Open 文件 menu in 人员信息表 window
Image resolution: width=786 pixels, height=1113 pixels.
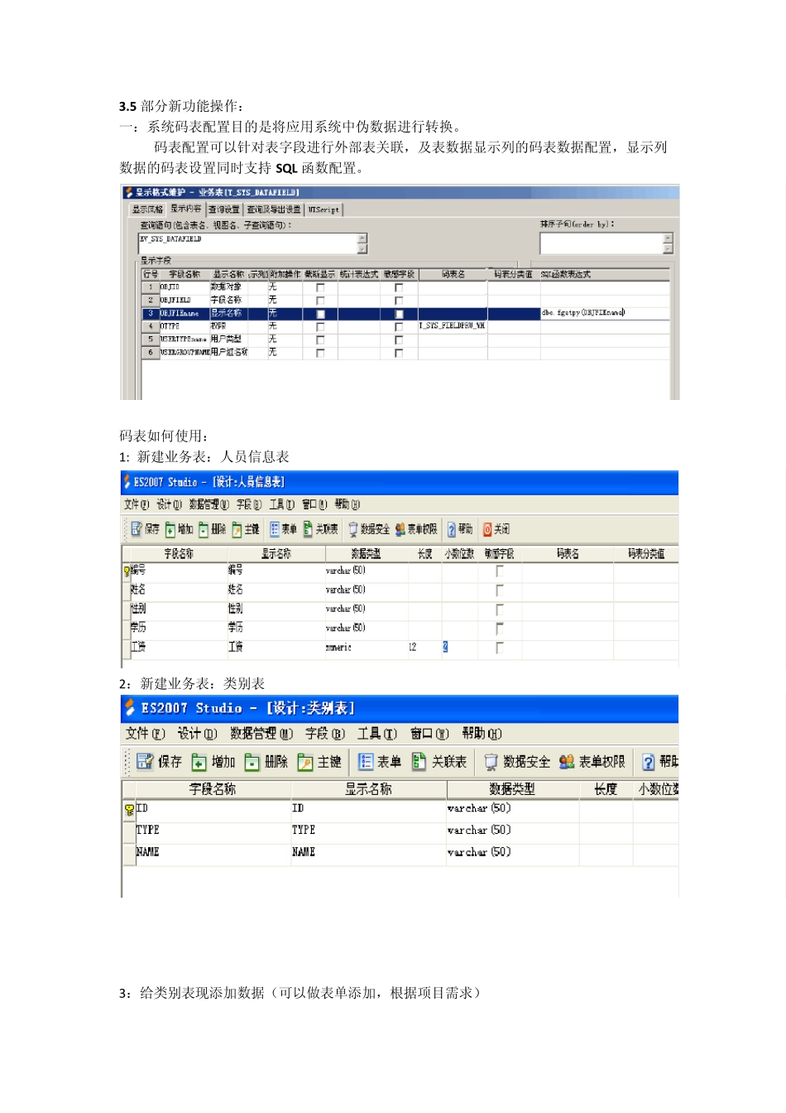(x=137, y=504)
